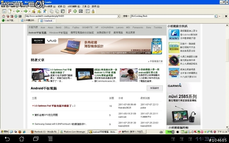Click the red circle icon beside the heart
This screenshot has width=229, height=143.
[12, 16]
